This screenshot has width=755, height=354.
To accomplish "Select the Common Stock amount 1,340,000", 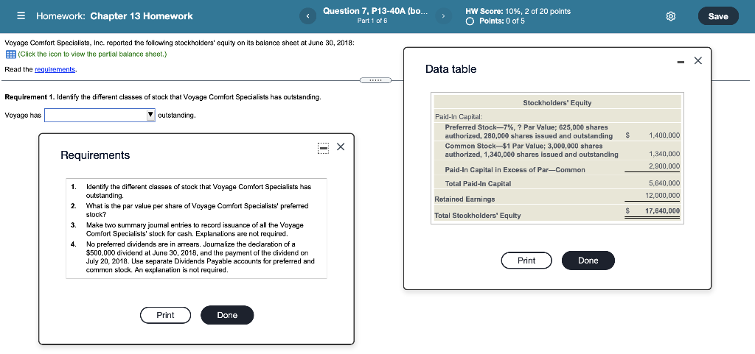I will (x=664, y=154).
